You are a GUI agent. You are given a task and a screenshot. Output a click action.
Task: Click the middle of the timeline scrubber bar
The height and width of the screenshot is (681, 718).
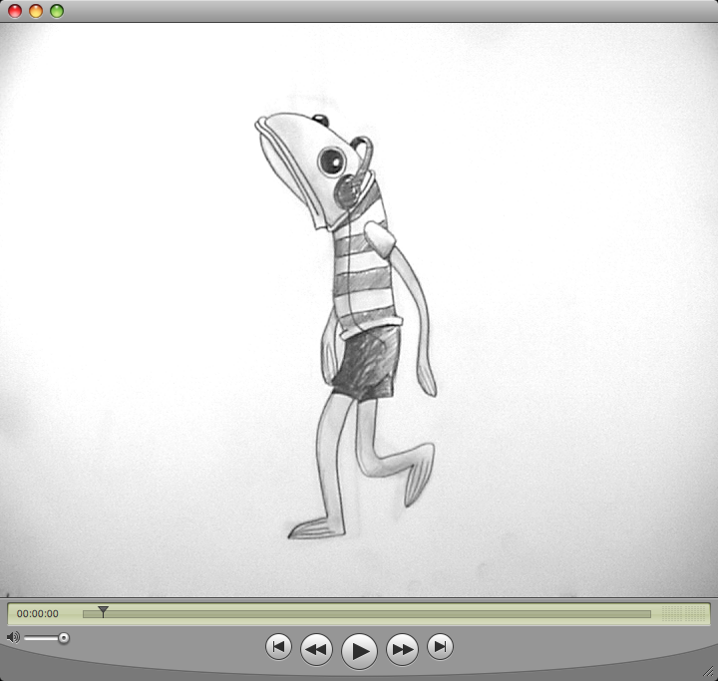[x=367, y=614]
